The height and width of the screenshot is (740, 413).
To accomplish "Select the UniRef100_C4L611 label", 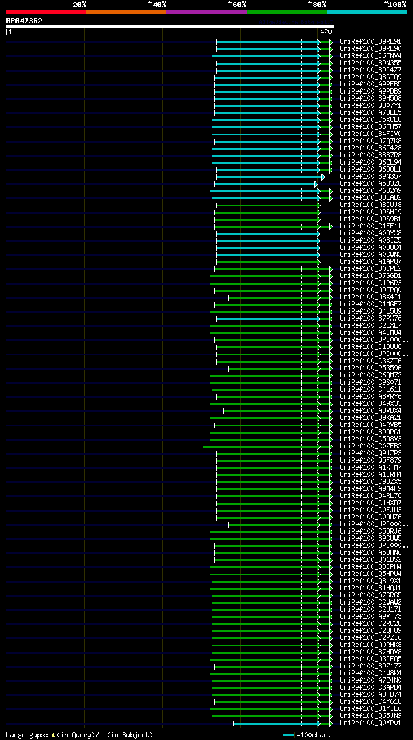I will click(370, 389).
